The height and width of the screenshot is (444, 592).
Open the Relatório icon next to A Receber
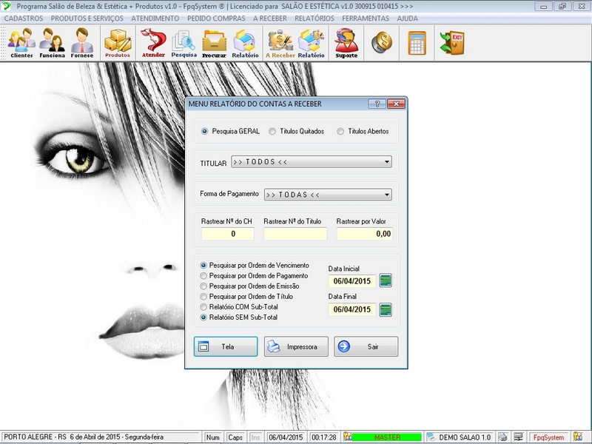(x=311, y=43)
